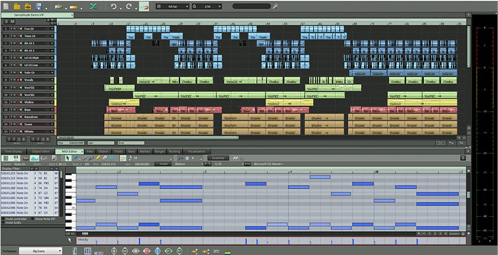This screenshot has height=255, width=498.
Task: Click the arrangement vertical scrollbar
Action: [469, 46]
